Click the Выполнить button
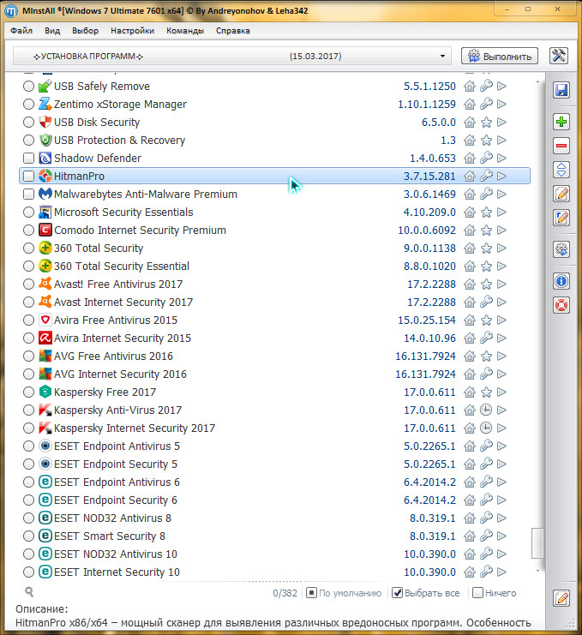 click(500, 56)
